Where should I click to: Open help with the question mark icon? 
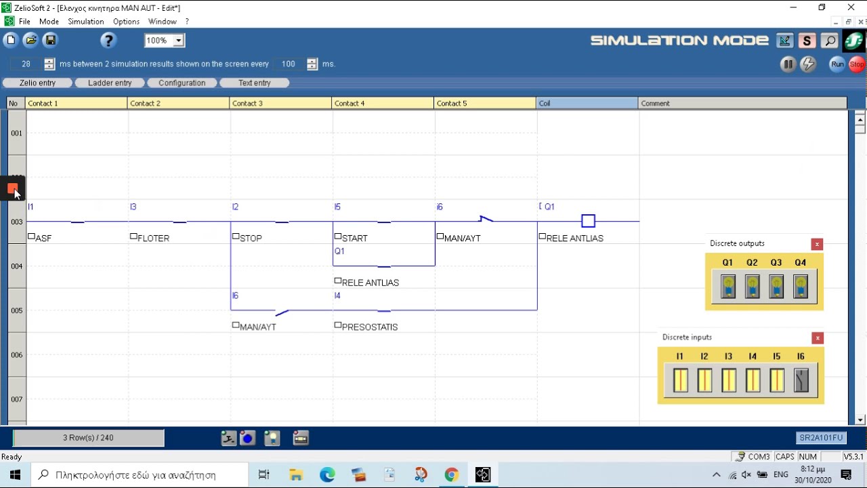point(108,41)
